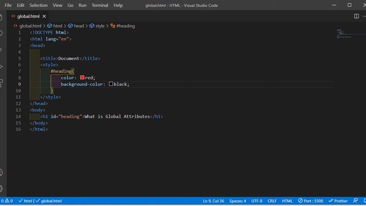The height and width of the screenshot is (206, 366).
Task: Open the Go menu
Action: coord(70,5)
